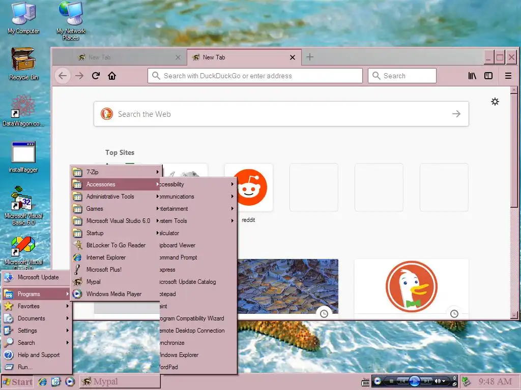Expand the Documents submenu in Start menu
This screenshot has height=390, width=521.
pyautogui.click(x=37, y=318)
